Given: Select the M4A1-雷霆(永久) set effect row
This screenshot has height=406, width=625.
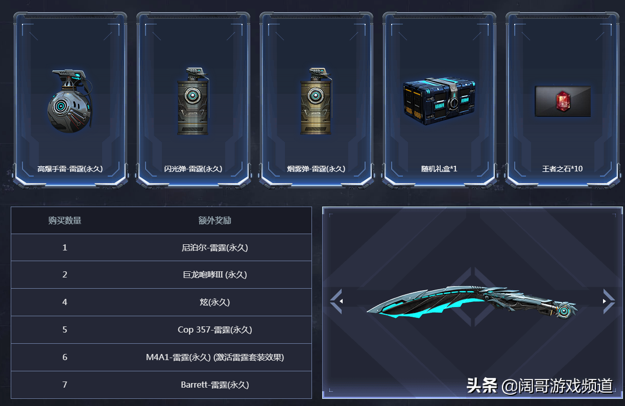Looking at the screenshot, I should [x=161, y=358].
